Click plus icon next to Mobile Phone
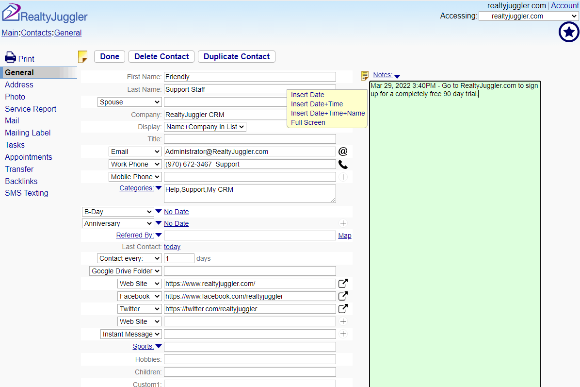The image size is (580, 387). (x=343, y=177)
